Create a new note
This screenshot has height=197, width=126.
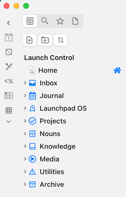29,40
